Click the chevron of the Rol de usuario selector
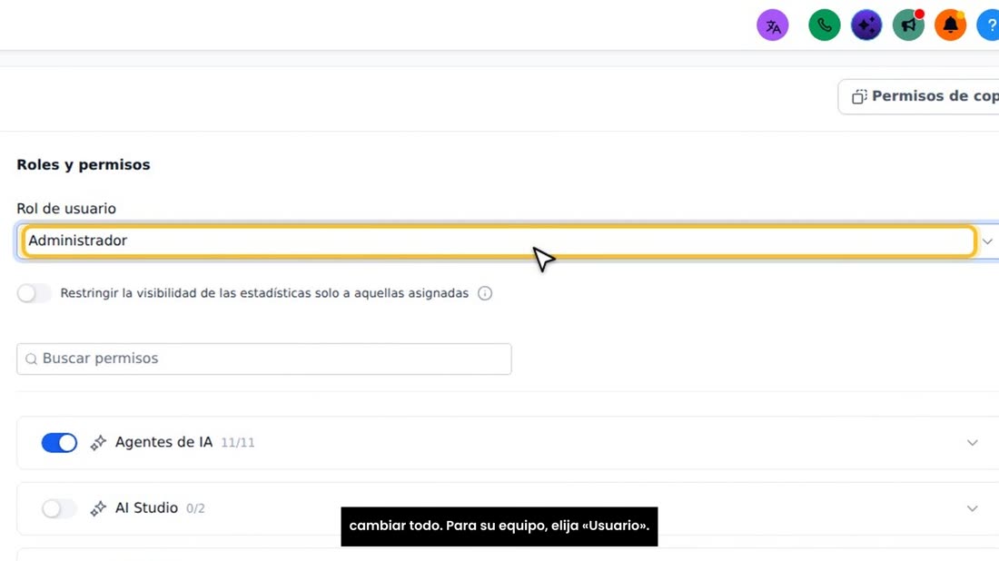 pos(987,241)
